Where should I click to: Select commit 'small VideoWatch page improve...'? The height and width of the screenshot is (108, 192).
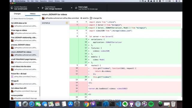click(x=25, y=61)
